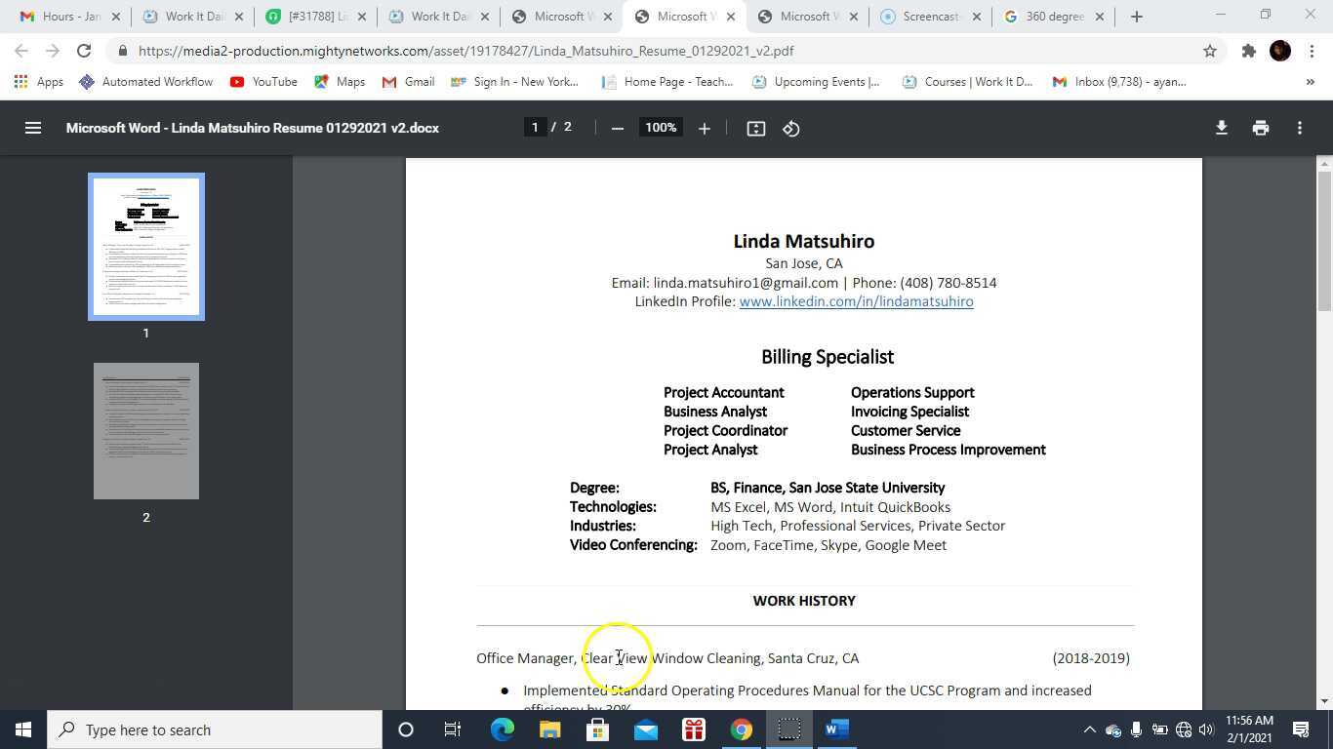Viewport: 1333px width, 749px height.
Task: Zoom out the document
Action: point(617,127)
